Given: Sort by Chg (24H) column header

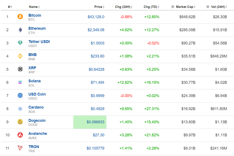Looking at the screenshot, I should pyautogui.click(x=124, y=7).
